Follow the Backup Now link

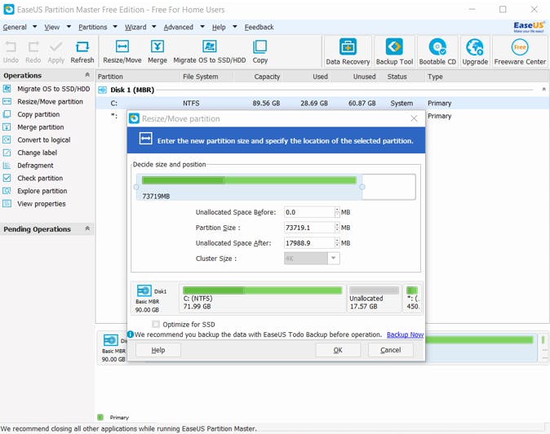click(x=405, y=334)
